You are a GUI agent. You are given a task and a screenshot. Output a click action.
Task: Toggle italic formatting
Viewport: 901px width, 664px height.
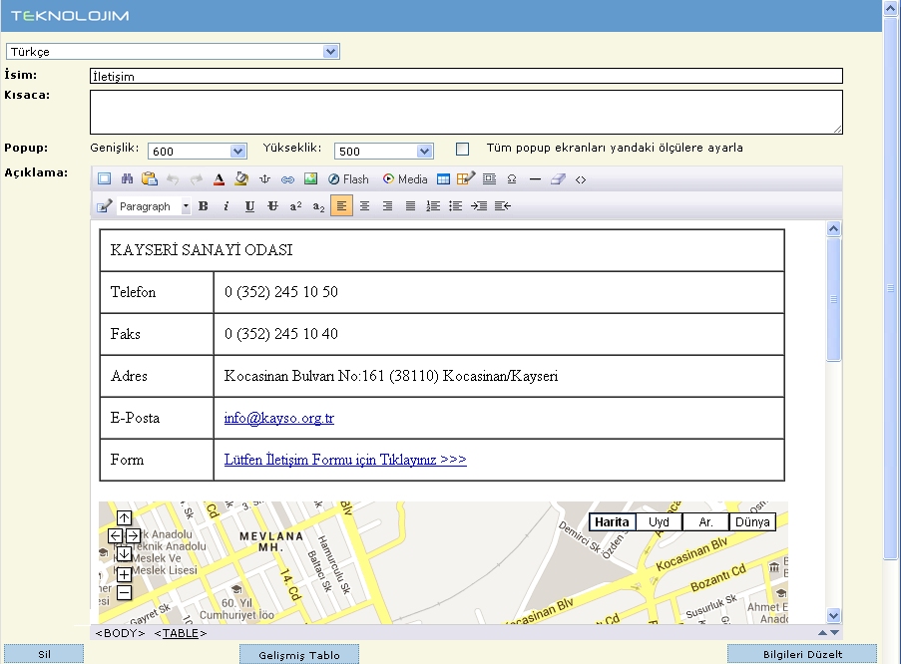(226, 206)
